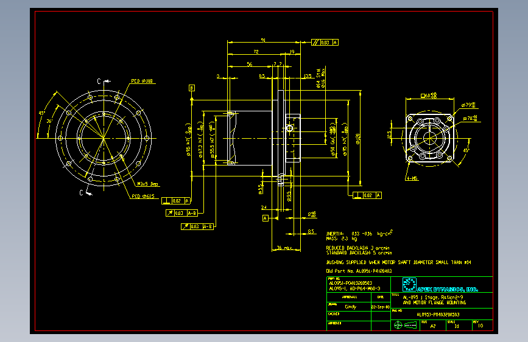Click the 'STANDARD BACKLASH' note
528x342 pixels.
(x=359, y=253)
